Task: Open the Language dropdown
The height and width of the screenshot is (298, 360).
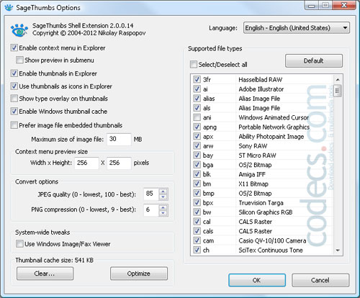Action: point(297,28)
